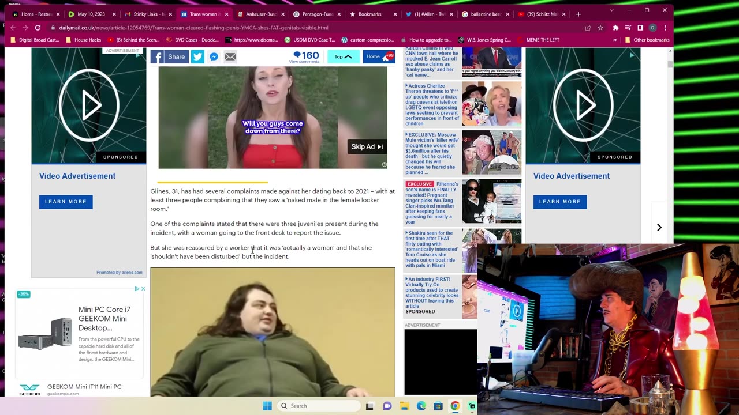Go back in browser history
Image resolution: width=739 pixels, height=415 pixels.
(x=13, y=28)
